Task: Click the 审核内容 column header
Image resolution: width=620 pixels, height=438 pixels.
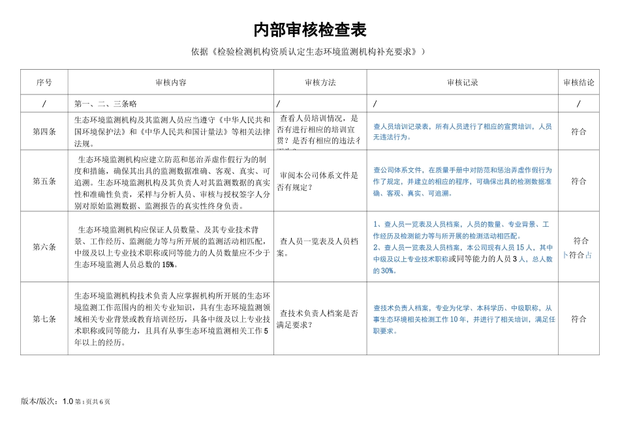Action: tap(170, 82)
